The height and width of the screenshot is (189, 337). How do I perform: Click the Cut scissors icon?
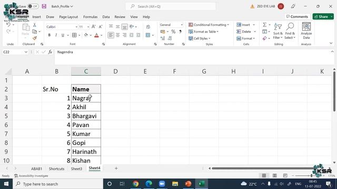[35, 25]
